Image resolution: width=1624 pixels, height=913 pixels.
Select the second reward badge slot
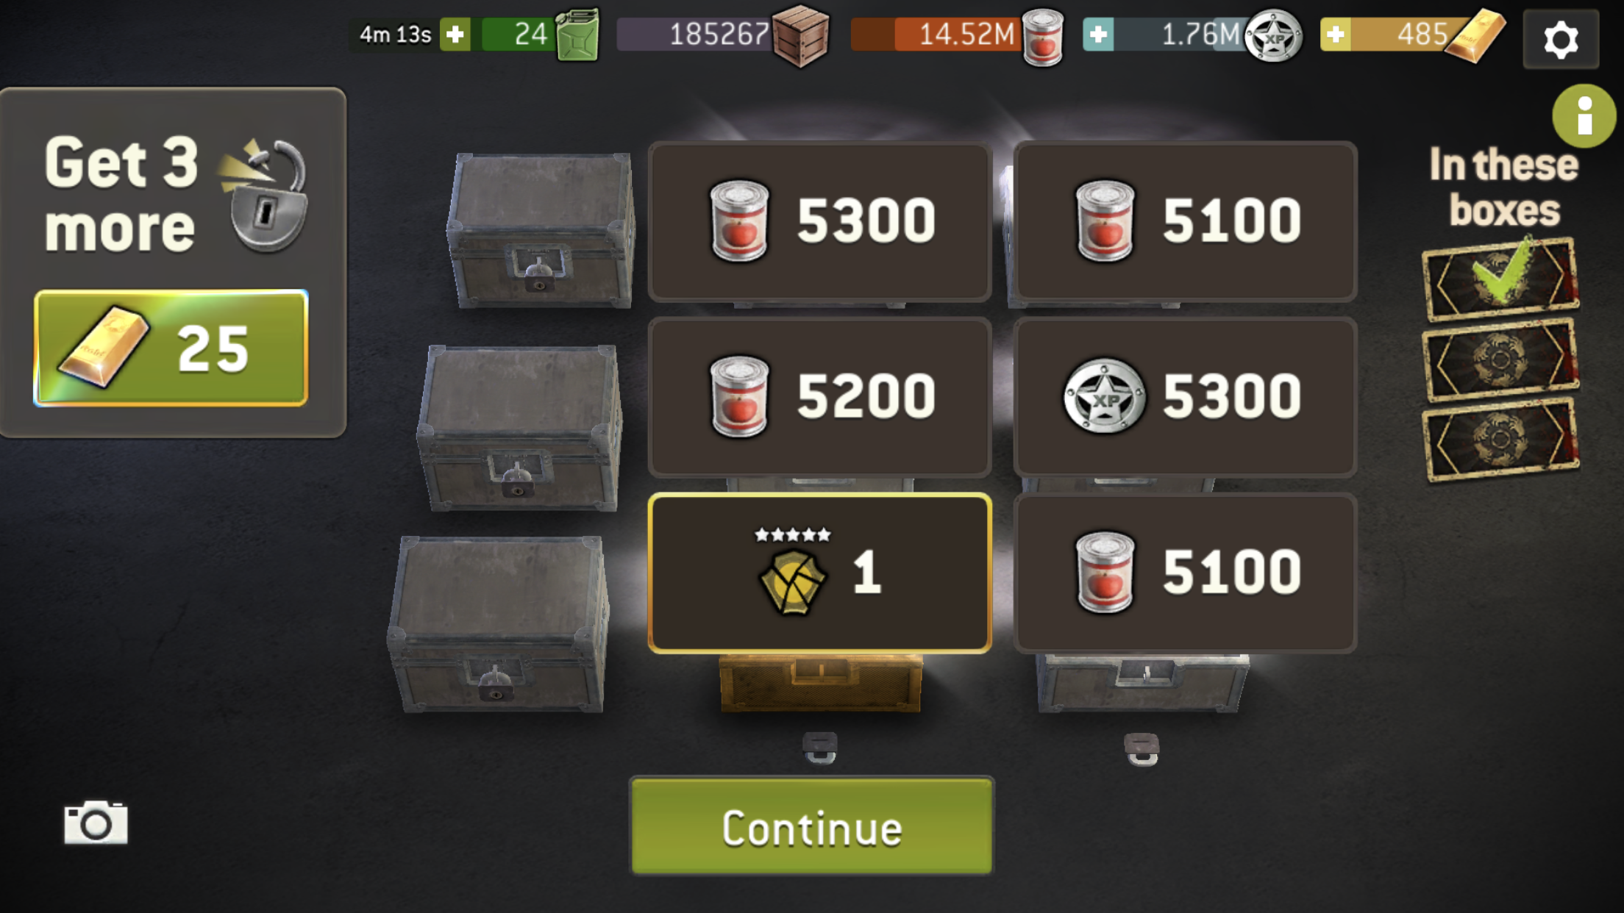[x=1500, y=359]
